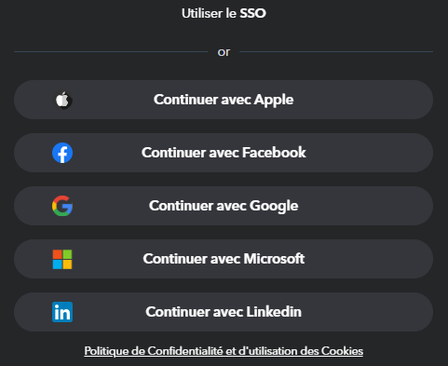
Task: Click the "or" divider text
Action: pos(224,52)
